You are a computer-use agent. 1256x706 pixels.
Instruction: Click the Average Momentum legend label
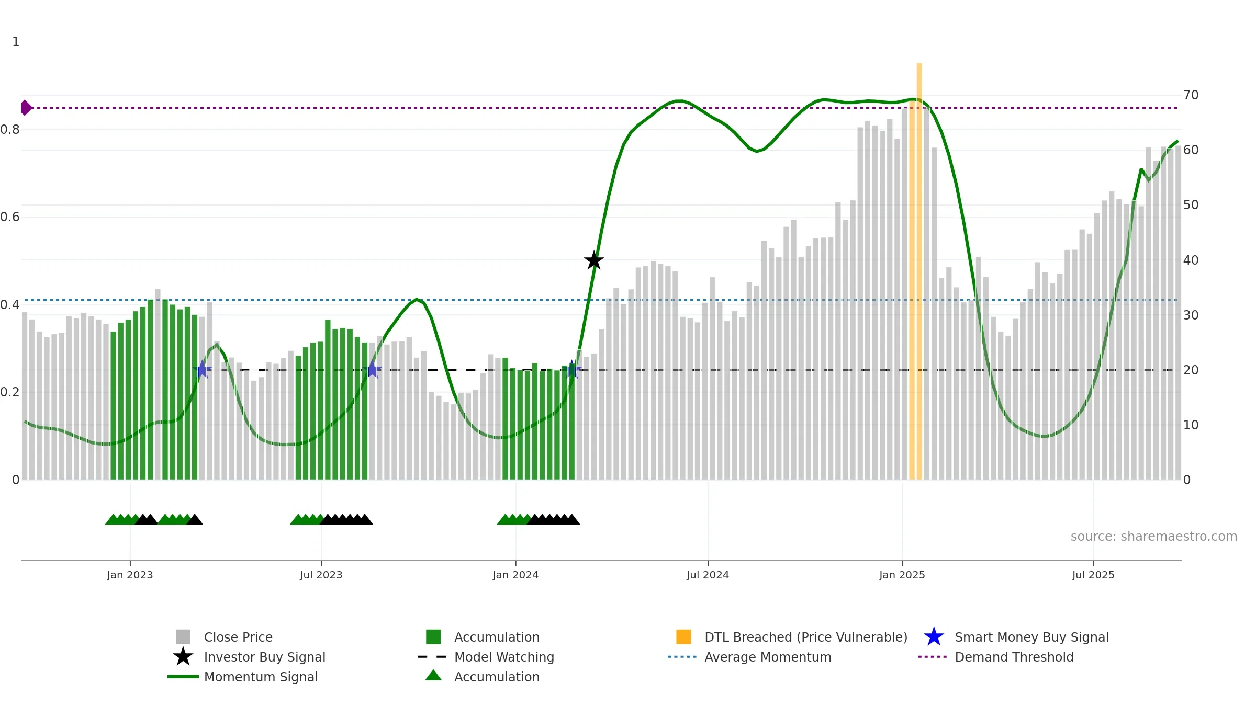[x=768, y=657]
